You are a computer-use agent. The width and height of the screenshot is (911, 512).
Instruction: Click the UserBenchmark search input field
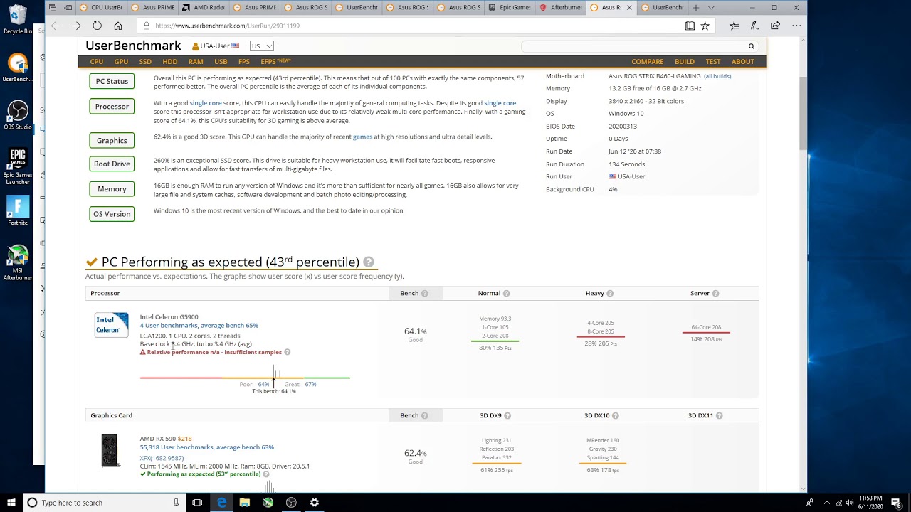(x=633, y=46)
